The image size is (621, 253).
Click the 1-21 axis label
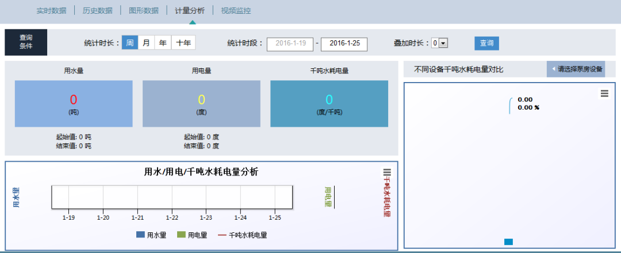137,217
